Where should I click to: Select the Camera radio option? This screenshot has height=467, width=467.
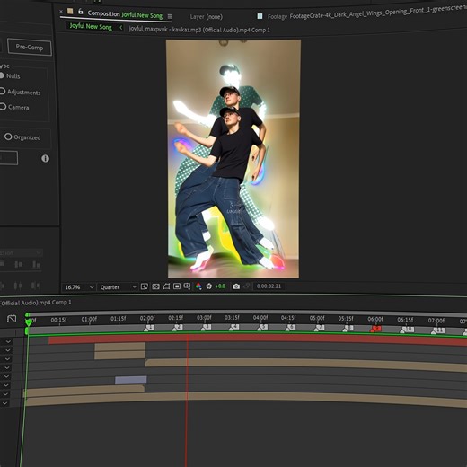[x=3, y=106]
